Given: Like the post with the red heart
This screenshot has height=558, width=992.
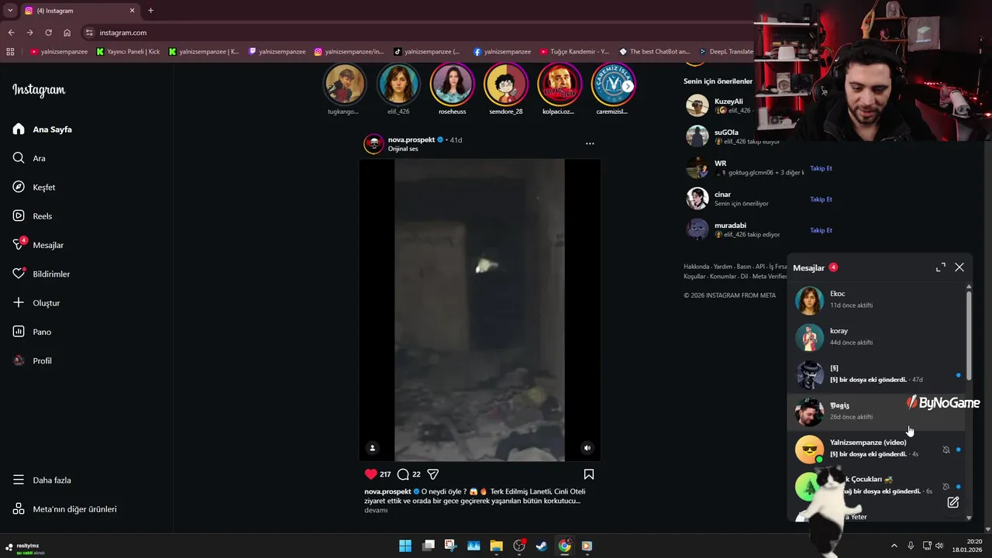Looking at the screenshot, I should 371,474.
